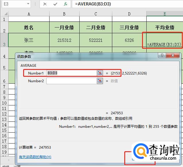Select row 3 header
The image size is (183, 167).
coord(4,40)
